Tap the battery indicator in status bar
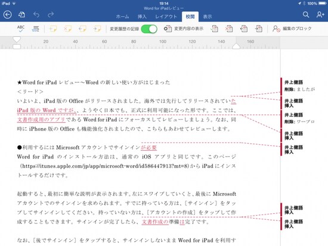 coord(322,4)
